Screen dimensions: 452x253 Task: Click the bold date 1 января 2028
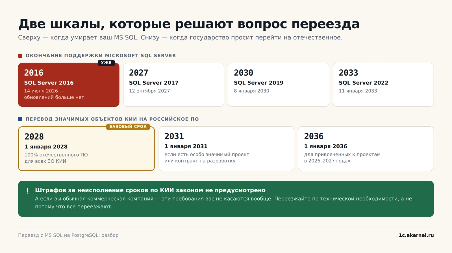[x=46, y=147]
